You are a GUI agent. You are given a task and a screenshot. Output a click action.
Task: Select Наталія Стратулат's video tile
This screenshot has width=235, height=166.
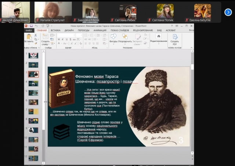point(53,11)
